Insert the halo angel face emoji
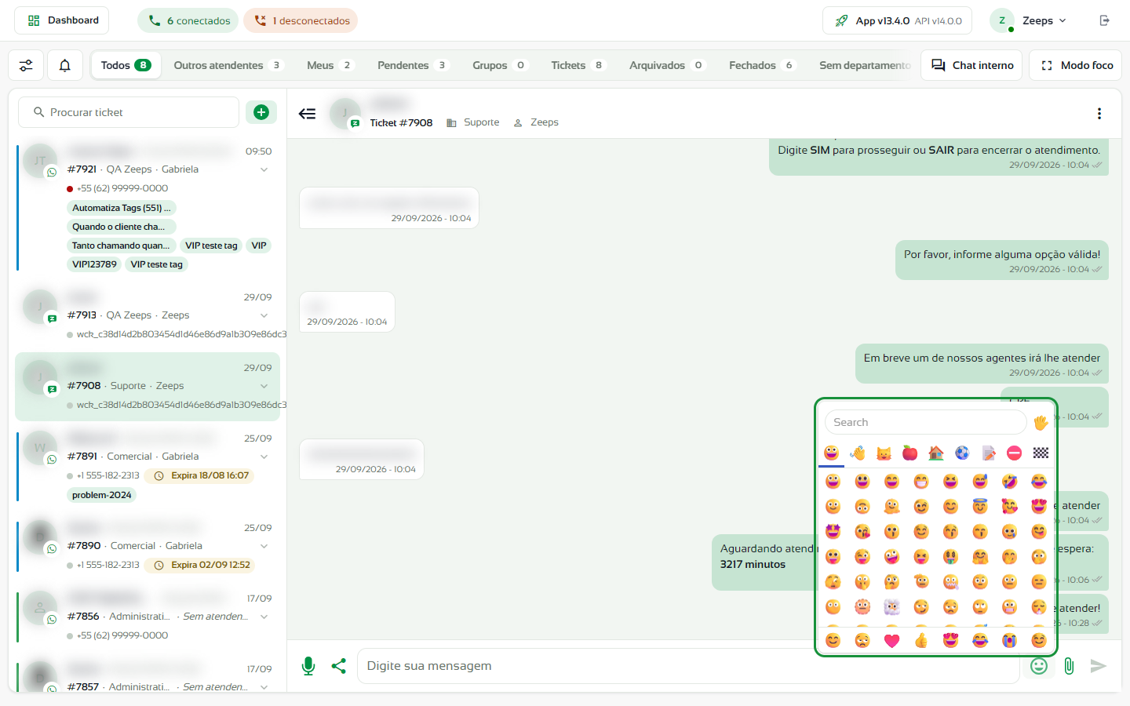The width and height of the screenshot is (1130, 706). 980,506
